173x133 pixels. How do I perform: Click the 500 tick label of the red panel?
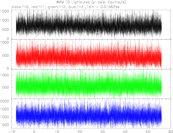coord(6,55)
